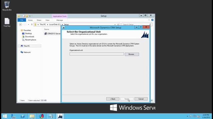This screenshot has height=119, width=213.
Task: Show hidden system tray icons
Action: (x=187, y=116)
